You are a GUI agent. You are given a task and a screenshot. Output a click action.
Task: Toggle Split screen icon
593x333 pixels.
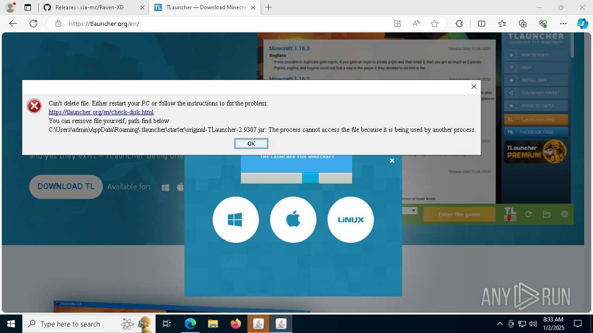click(x=481, y=24)
